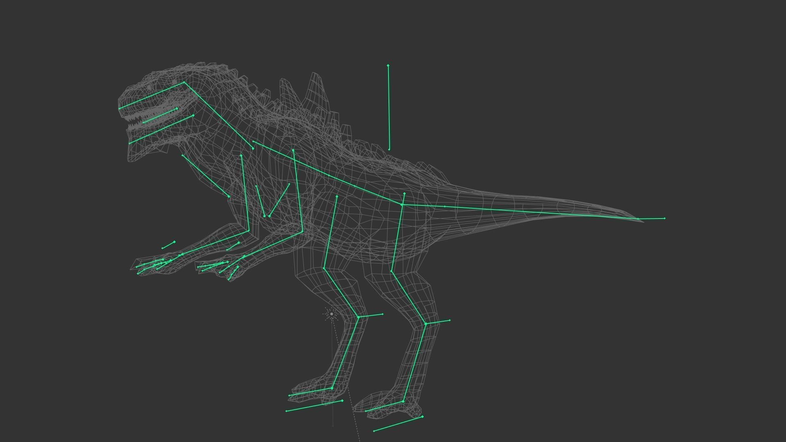Select the point light object beside the knee
This screenshot has width=786, height=442.
click(332, 314)
